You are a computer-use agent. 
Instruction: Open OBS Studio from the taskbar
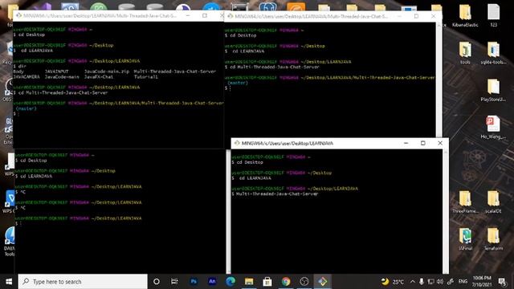pos(304,282)
